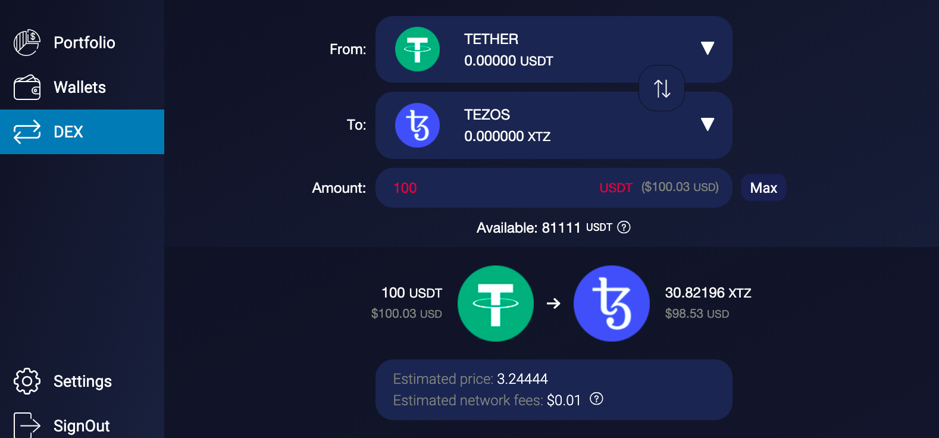The height and width of the screenshot is (438, 939).
Task: Go to the Wallets section
Action: 80,87
